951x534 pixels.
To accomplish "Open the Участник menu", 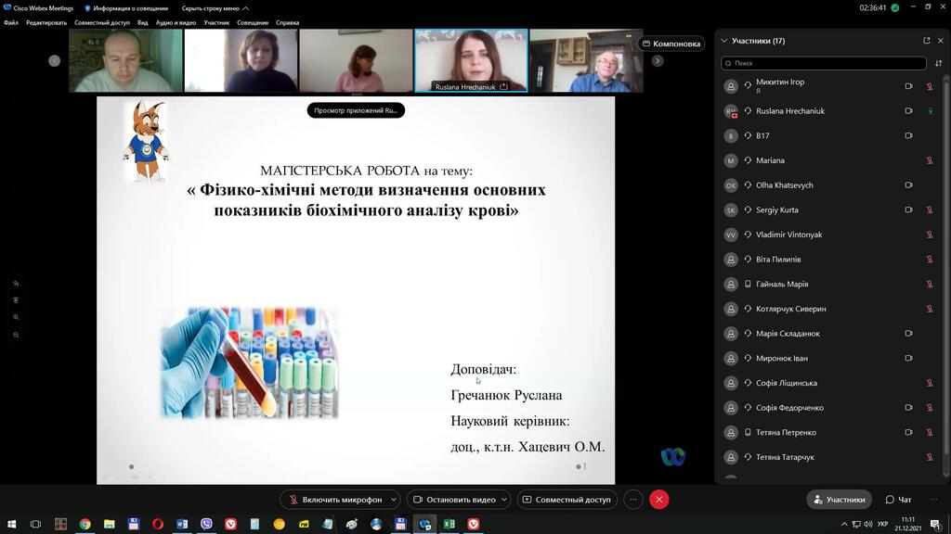I will click(216, 23).
